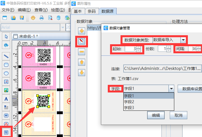Switch to the 数据源 tab
The image size is (202, 137).
(108, 11)
